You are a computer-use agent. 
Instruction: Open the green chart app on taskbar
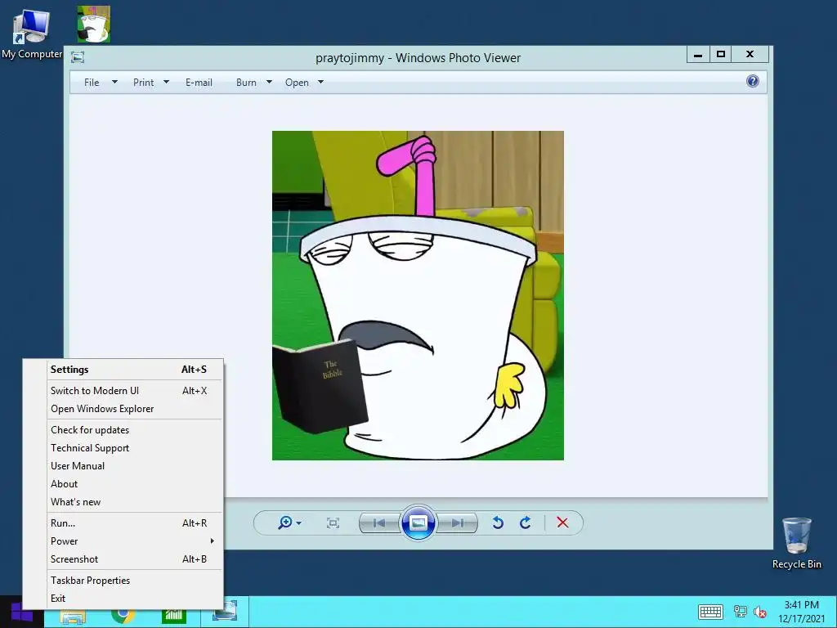coord(174,614)
